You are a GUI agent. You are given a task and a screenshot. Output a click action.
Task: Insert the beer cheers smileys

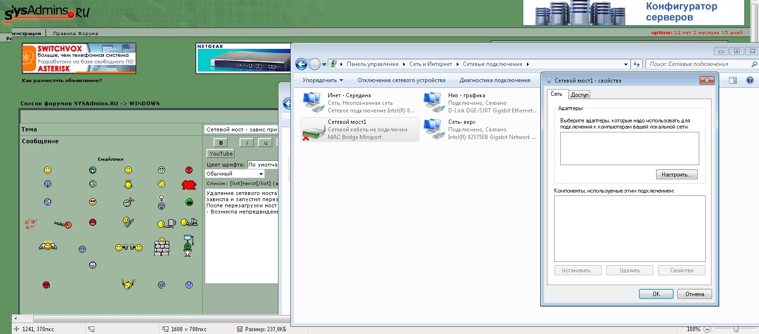(x=129, y=247)
